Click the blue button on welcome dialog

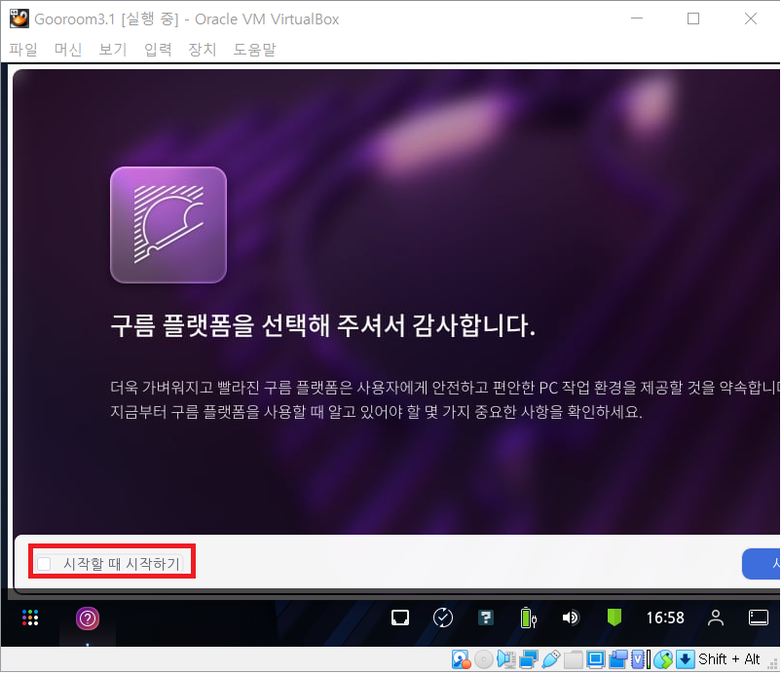click(762, 565)
